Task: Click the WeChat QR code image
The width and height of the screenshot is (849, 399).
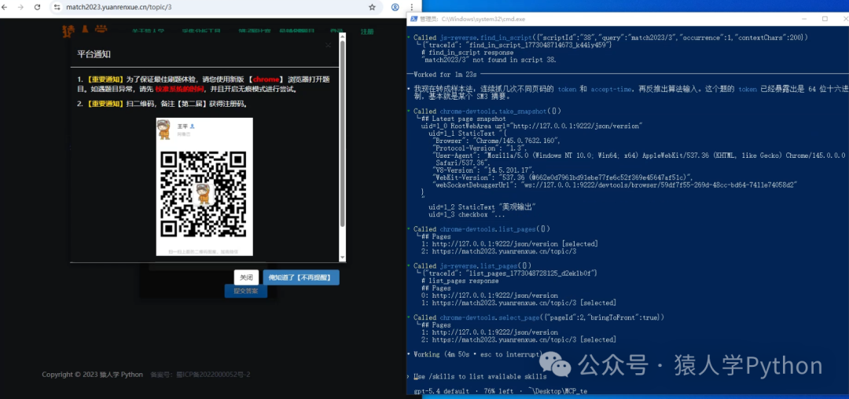Action: (204, 193)
